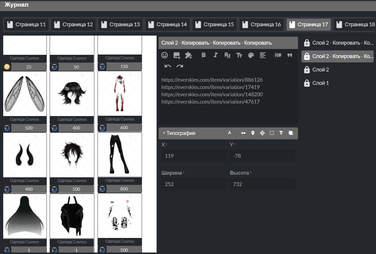Toggle lock on the first copied layer
The image size is (376, 254).
[307, 43]
